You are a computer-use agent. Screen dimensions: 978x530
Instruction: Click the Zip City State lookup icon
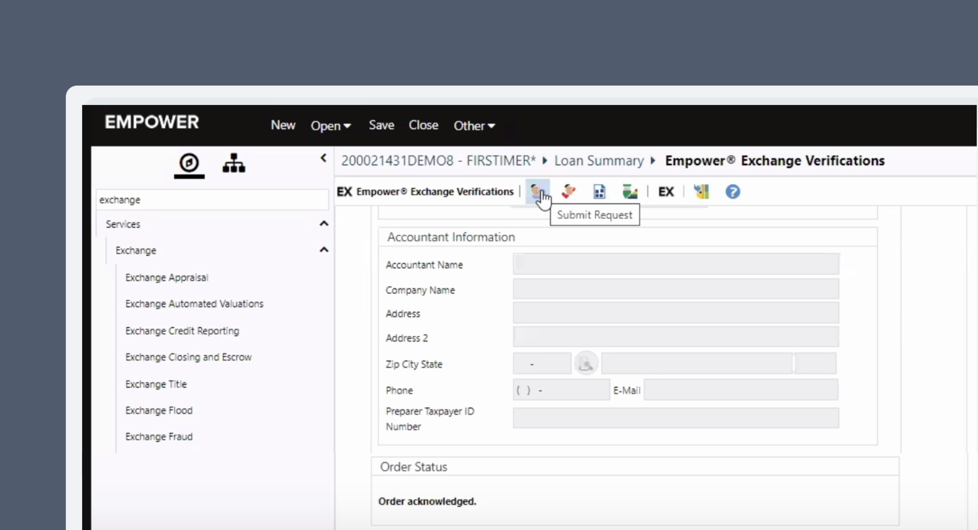coord(586,363)
